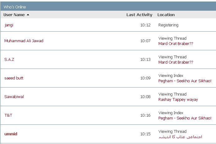Sort the list by User Name header
Image resolution: width=216 pixels, height=144 pixels.
click(x=14, y=15)
